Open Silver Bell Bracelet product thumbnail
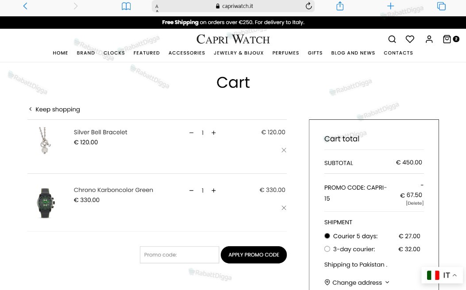Image resolution: width=466 pixels, height=290 pixels. [45, 141]
